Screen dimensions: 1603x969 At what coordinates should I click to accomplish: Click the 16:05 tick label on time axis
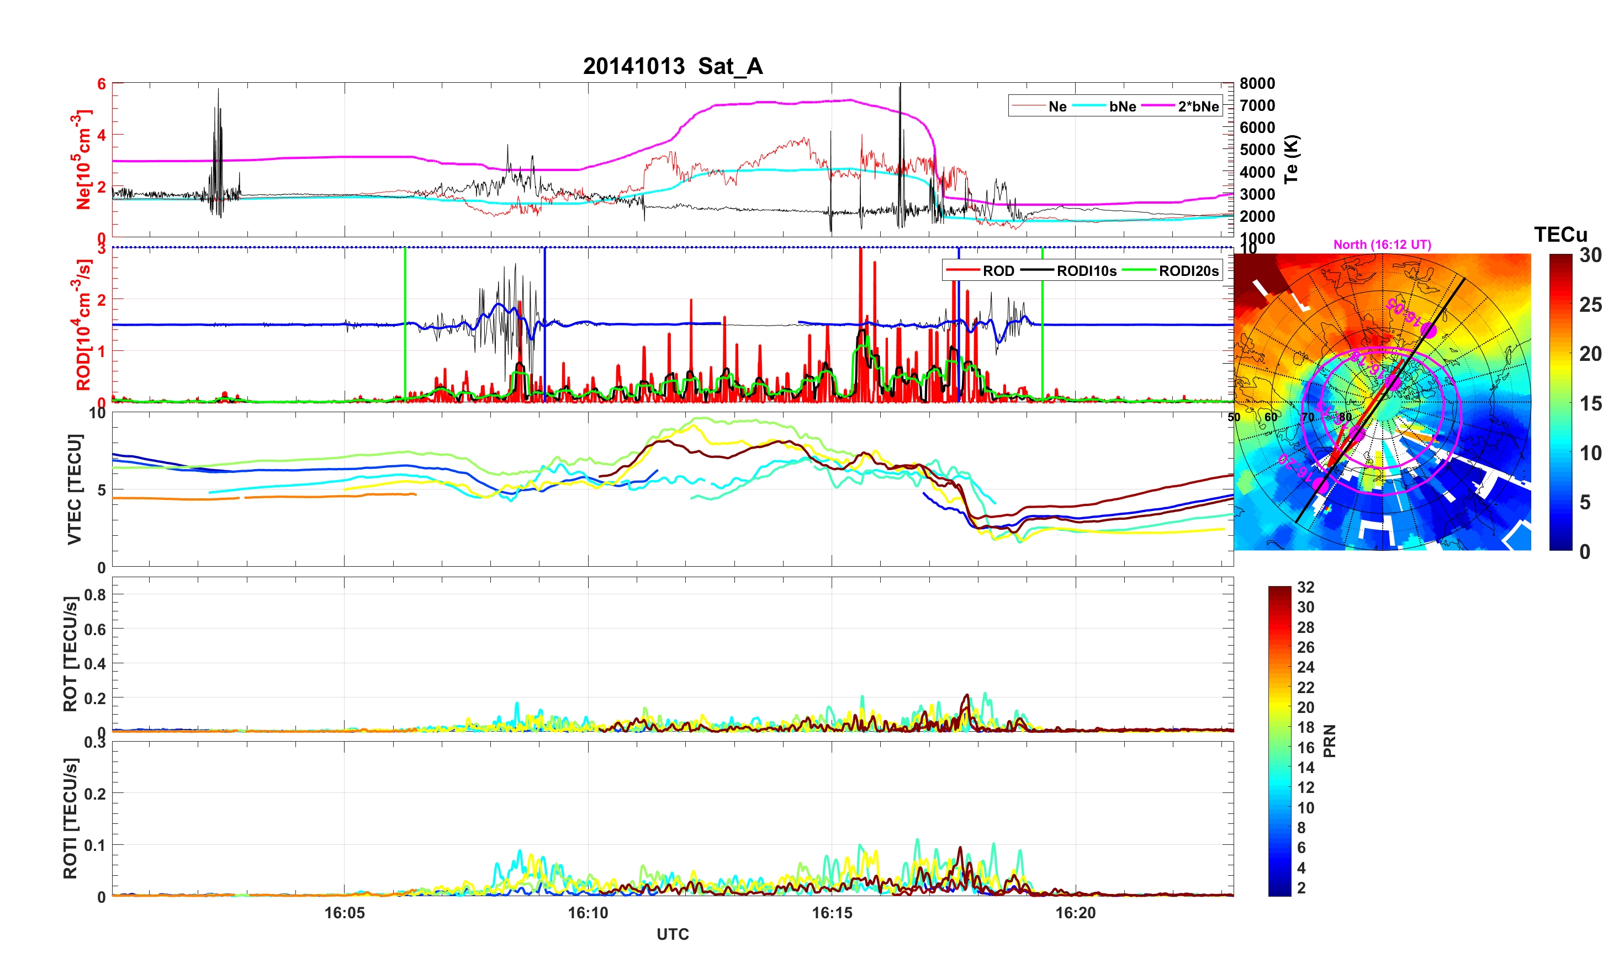coord(344,913)
